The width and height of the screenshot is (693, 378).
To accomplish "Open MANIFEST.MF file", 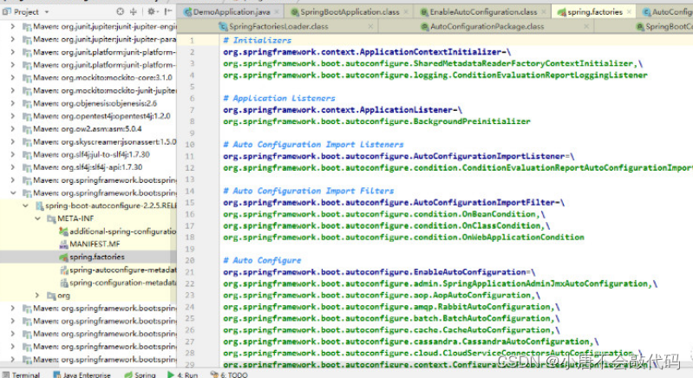I will tap(95, 244).
